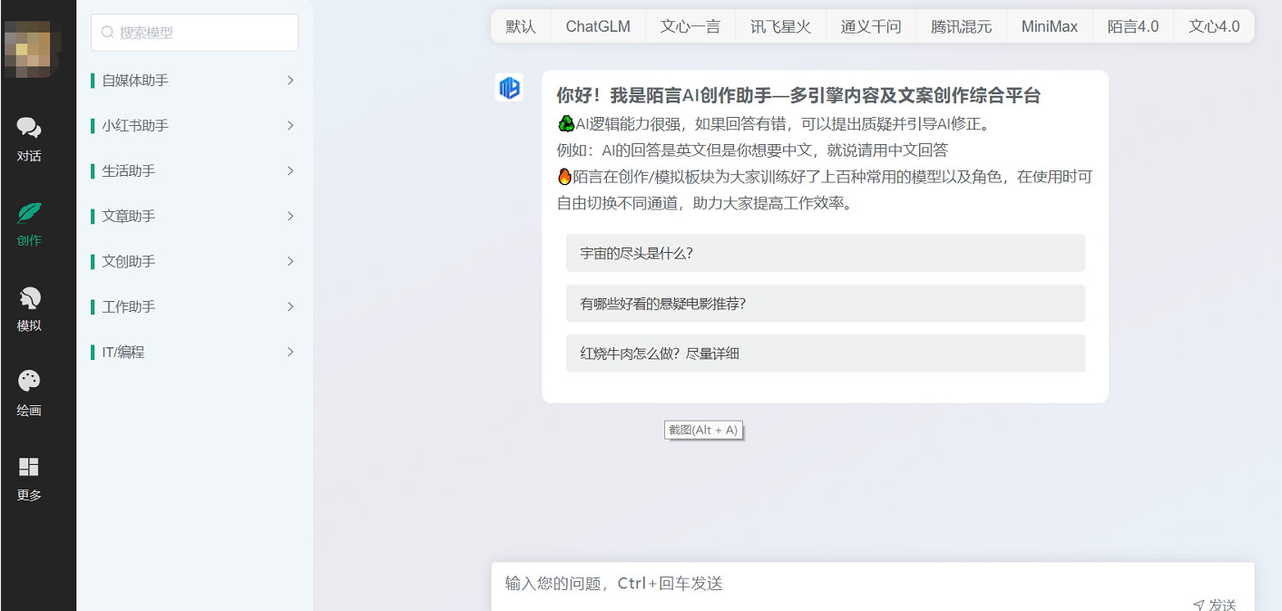1282x611 pixels.
Task: Expand the 文章助手 chevron
Action: tap(290, 216)
